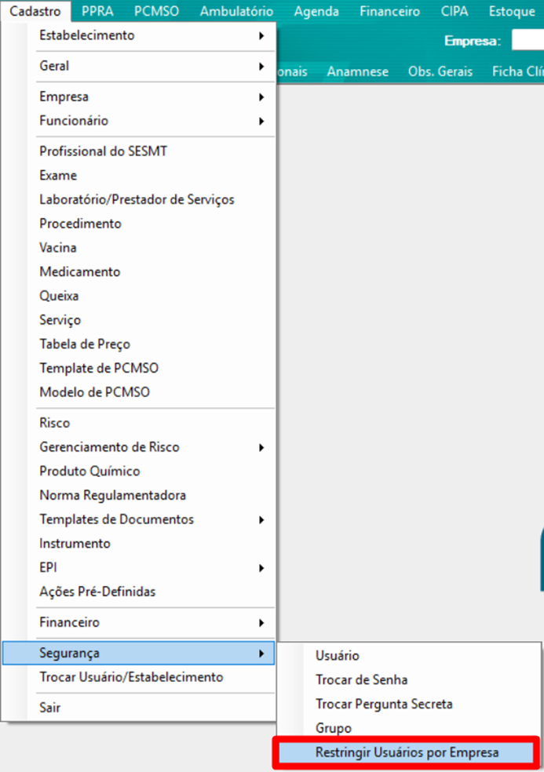Viewport: 544px width, 772px height.
Task: Select Trocar Pergunta Secreta
Action: coord(408,704)
